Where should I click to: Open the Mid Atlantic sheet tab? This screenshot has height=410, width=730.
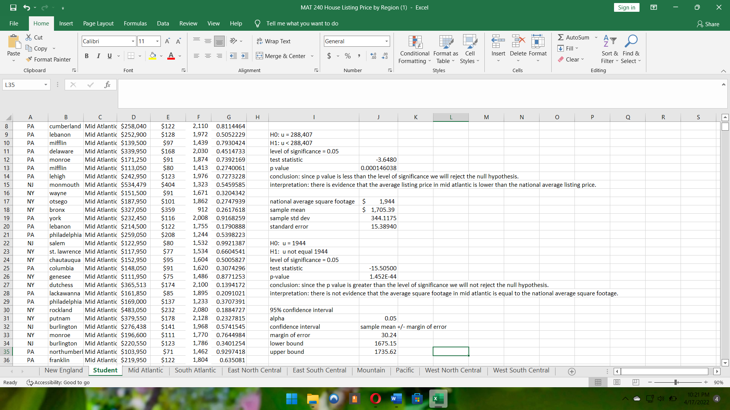(x=145, y=370)
